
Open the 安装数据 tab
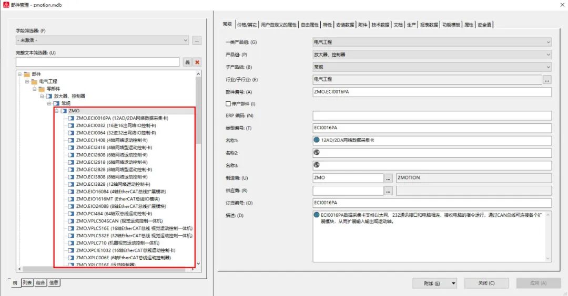pyautogui.click(x=345, y=25)
